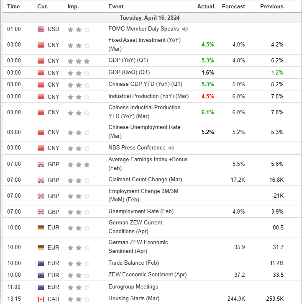Image resolution: width=304 pixels, height=304 pixels.
Task: Click EU flag in Eurogroup Meetings row
Action: pyautogui.click(x=41, y=287)
